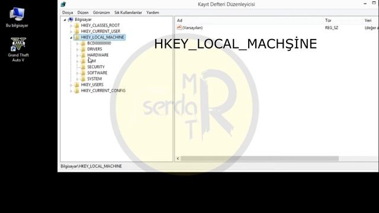Maximize the Kayıt Defteri Düzenleyicisi window
The width and height of the screenshot is (379, 213).
coord(374,3)
